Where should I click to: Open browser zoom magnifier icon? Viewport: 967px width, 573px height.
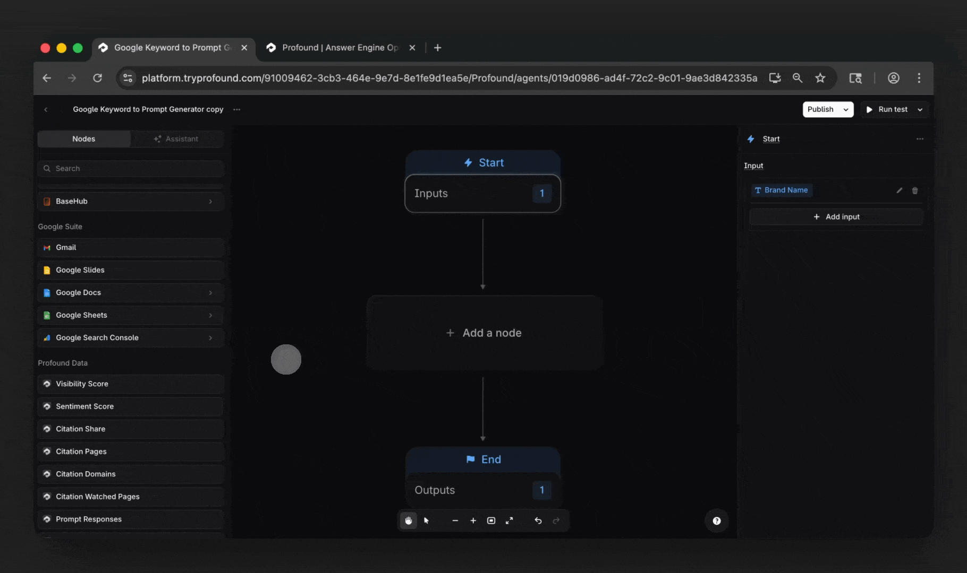click(x=797, y=78)
